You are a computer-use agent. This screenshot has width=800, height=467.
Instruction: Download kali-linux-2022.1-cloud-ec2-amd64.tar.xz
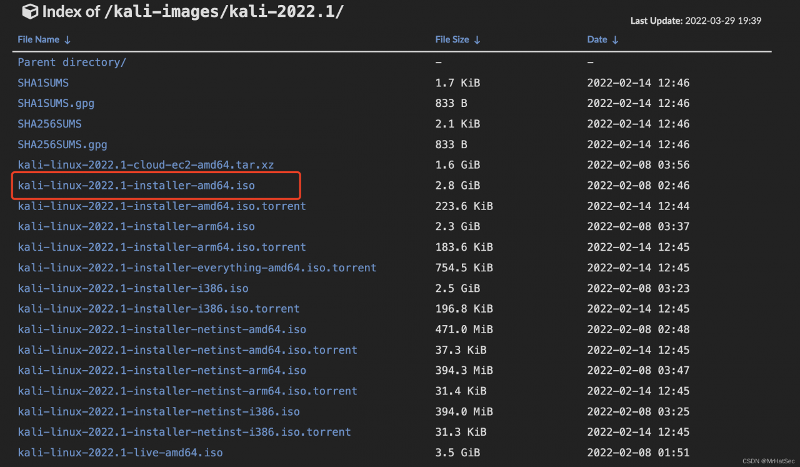tap(146, 165)
